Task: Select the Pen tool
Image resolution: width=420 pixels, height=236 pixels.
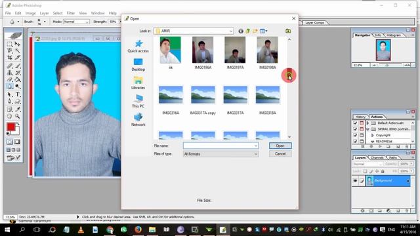Action: click(10, 102)
